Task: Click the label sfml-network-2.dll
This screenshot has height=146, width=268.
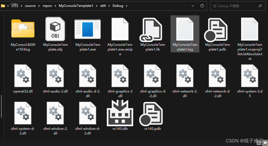Action: point(185,94)
